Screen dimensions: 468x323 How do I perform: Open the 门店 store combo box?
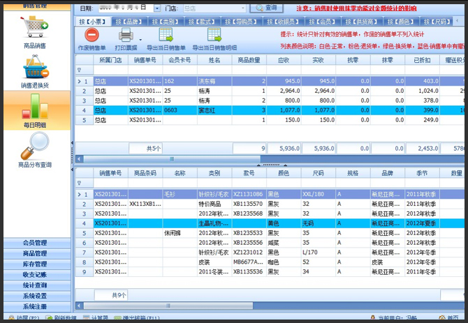pyautogui.click(x=214, y=8)
